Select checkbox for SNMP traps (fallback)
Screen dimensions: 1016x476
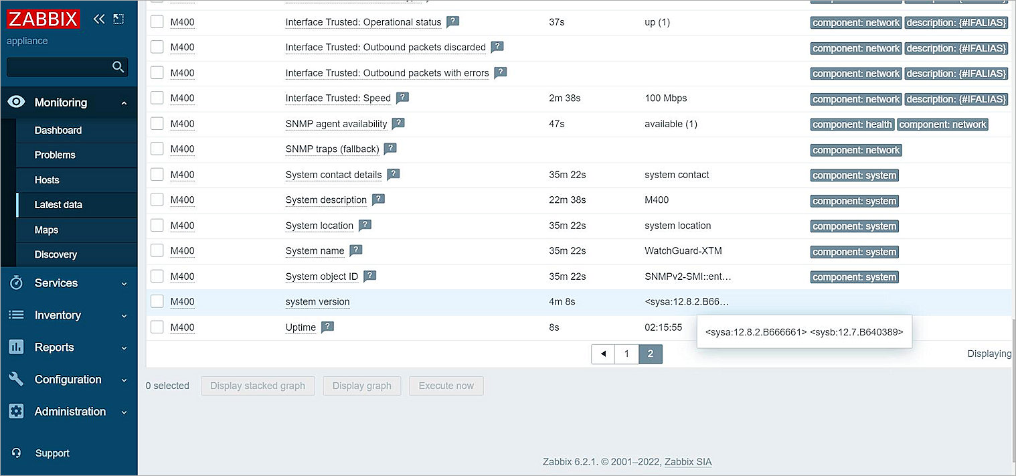[x=157, y=149]
